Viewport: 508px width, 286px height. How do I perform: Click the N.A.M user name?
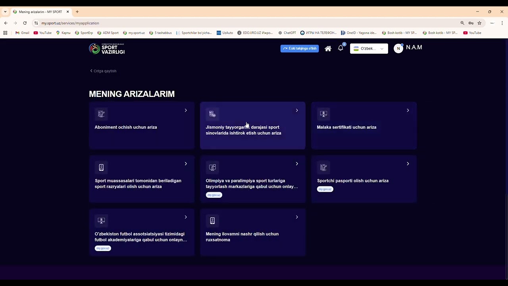(x=414, y=47)
